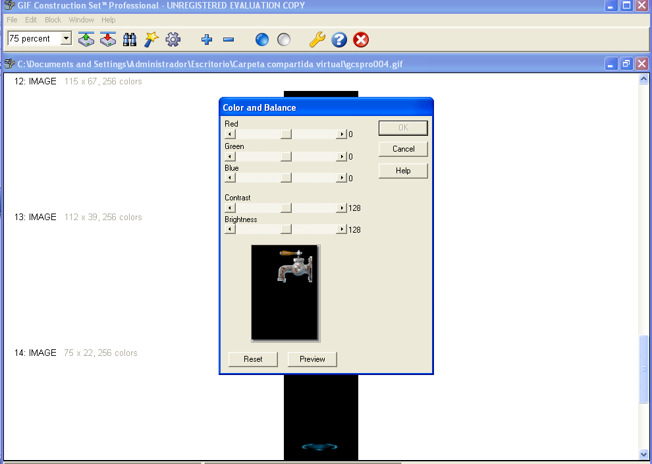This screenshot has width=652, height=464.
Task: Open the Edit menu
Action: coord(31,20)
